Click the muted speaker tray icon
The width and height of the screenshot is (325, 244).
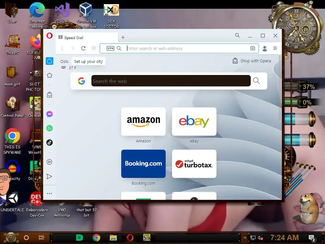point(260,238)
